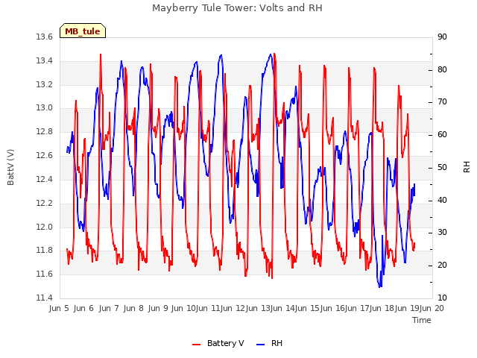Image resolution: width=477 pixels, height=358 pixels.
Task: Click the 40 RH tick label
Action: pos(442,200)
